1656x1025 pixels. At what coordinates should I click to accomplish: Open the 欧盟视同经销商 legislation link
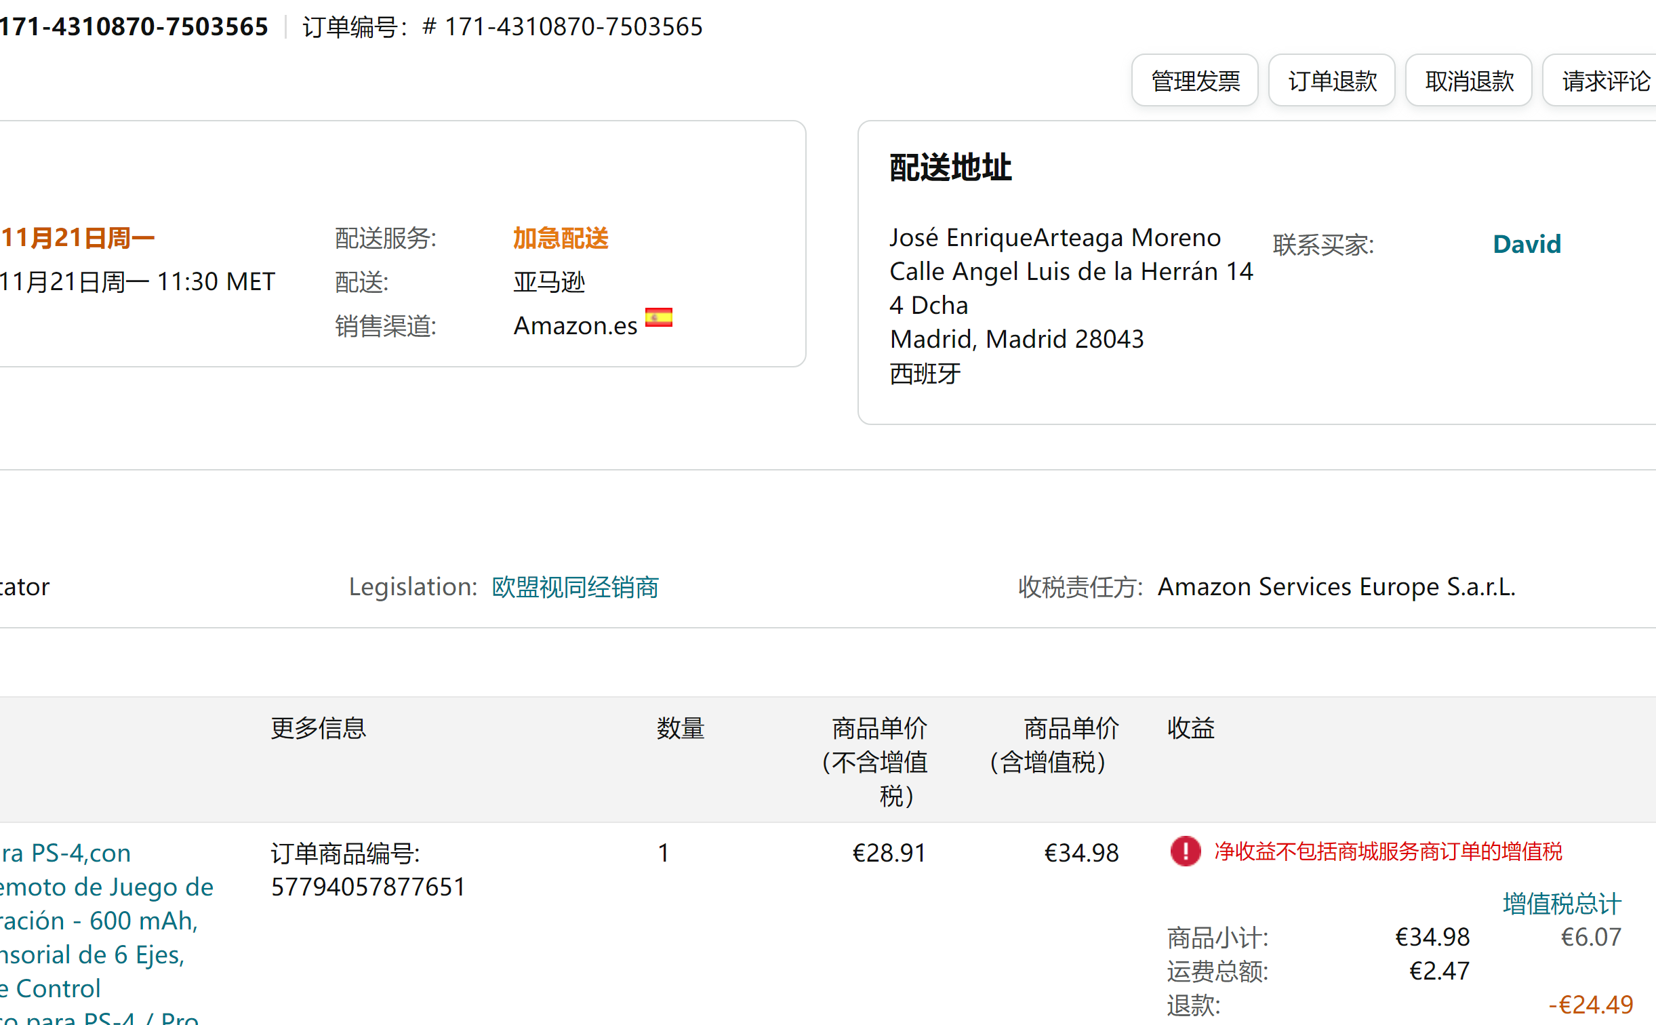pos(575,586)
